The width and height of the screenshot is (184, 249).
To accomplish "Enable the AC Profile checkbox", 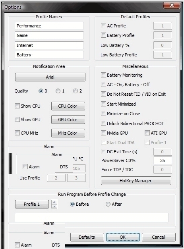I will click(x=103, y=26).
